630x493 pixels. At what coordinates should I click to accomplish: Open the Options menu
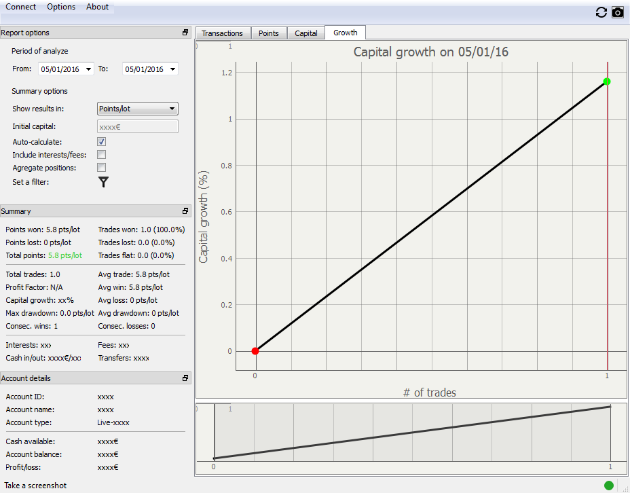pyautogui.click(x=61, y=7)
